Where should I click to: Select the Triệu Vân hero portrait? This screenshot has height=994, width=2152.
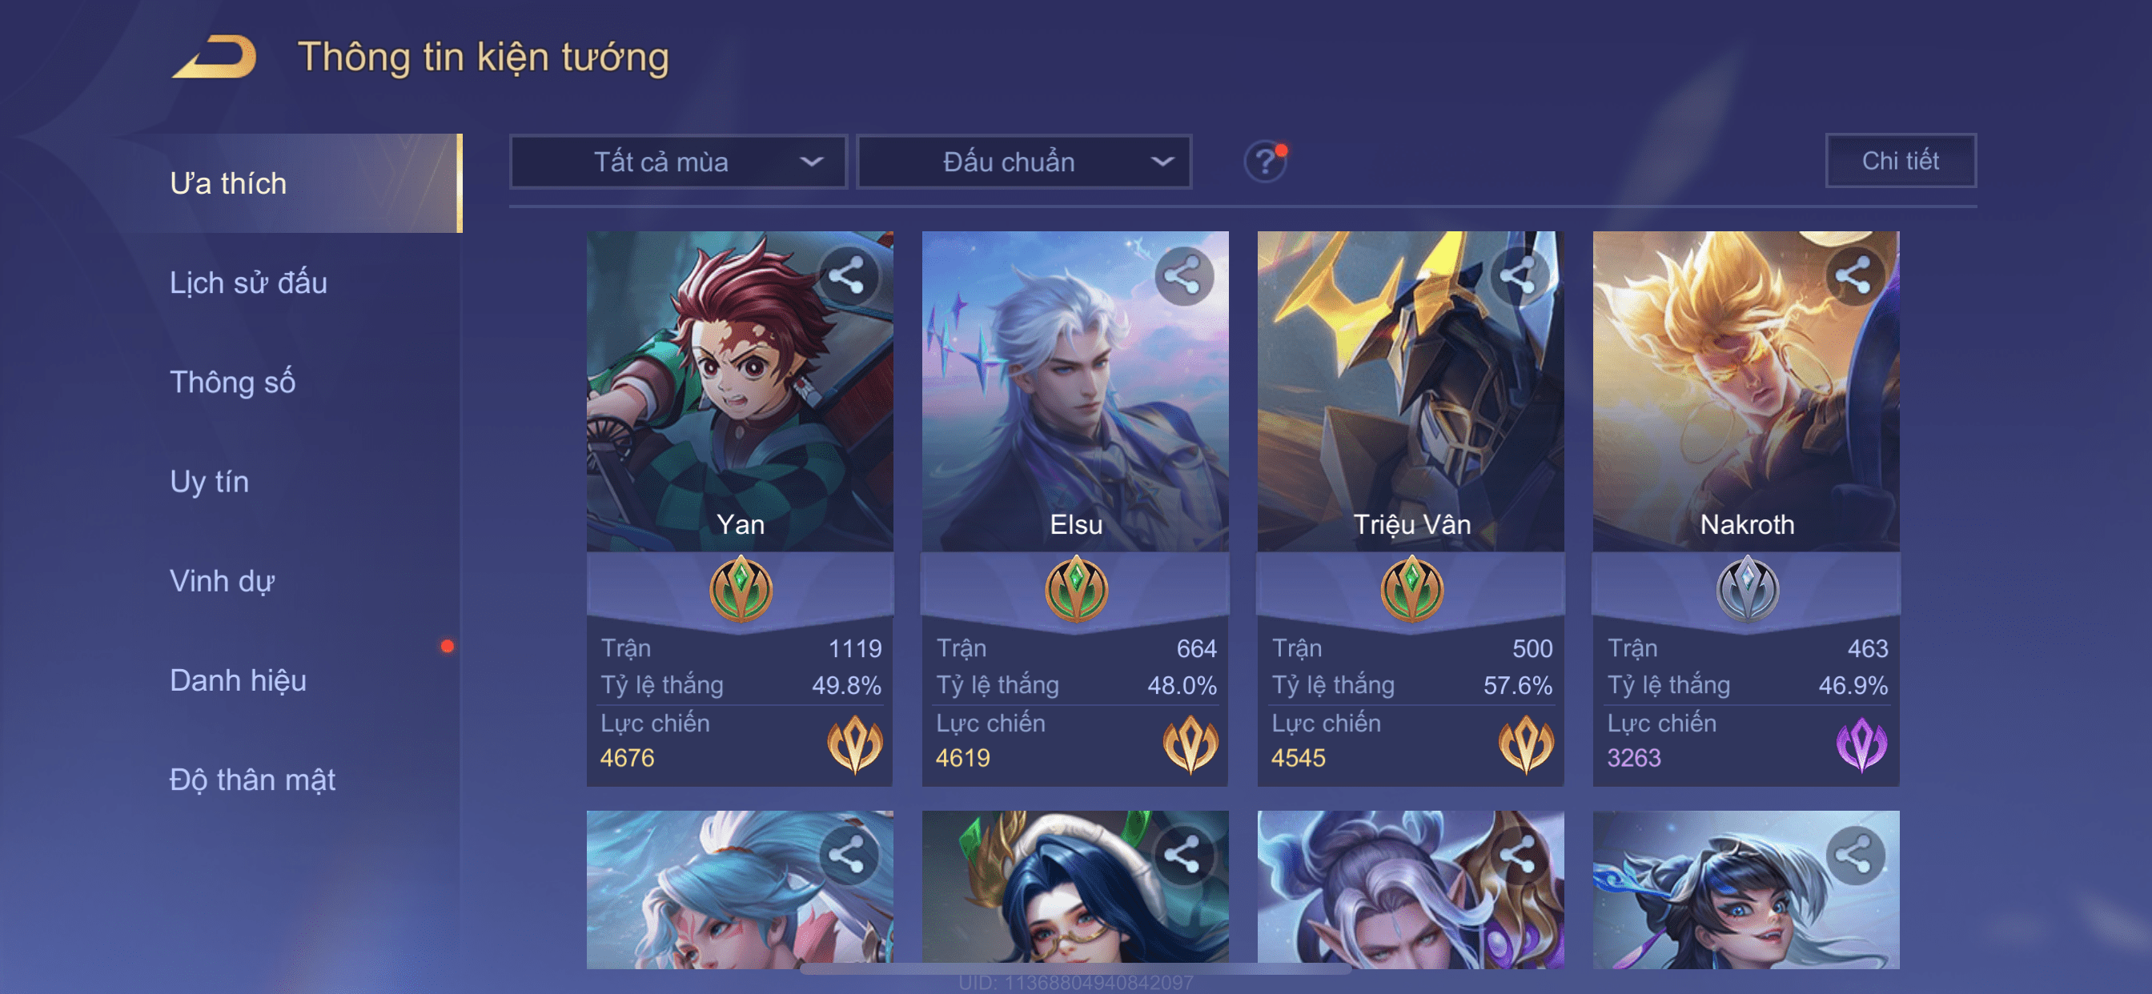[1410, 391]
